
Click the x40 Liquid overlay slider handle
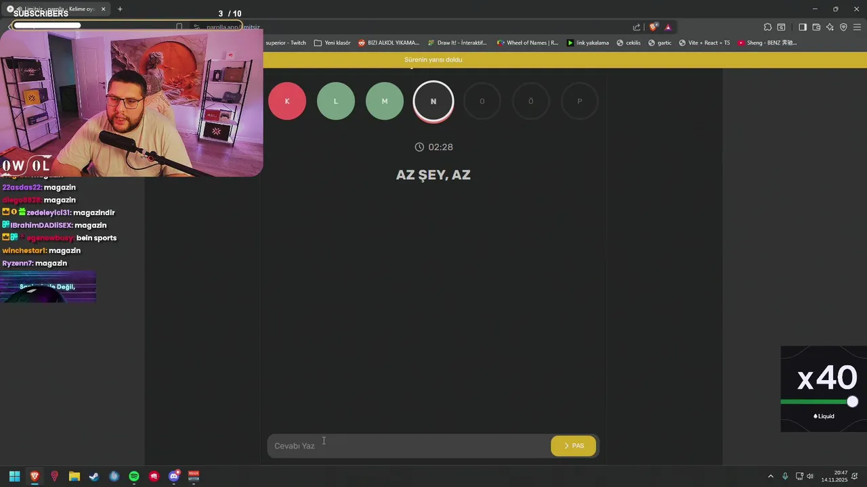tap(852, 402)
